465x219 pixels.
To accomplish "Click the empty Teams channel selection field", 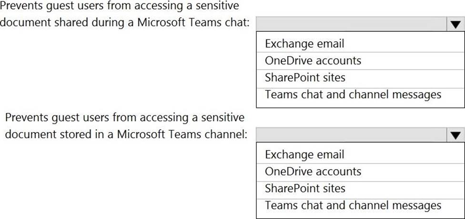I will coord(351,135).
